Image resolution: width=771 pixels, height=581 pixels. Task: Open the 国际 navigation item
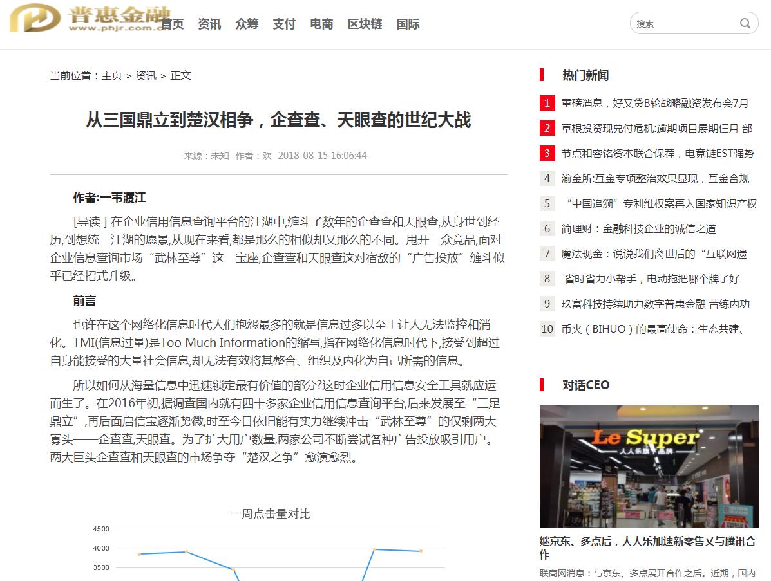(x=408, y=24)
